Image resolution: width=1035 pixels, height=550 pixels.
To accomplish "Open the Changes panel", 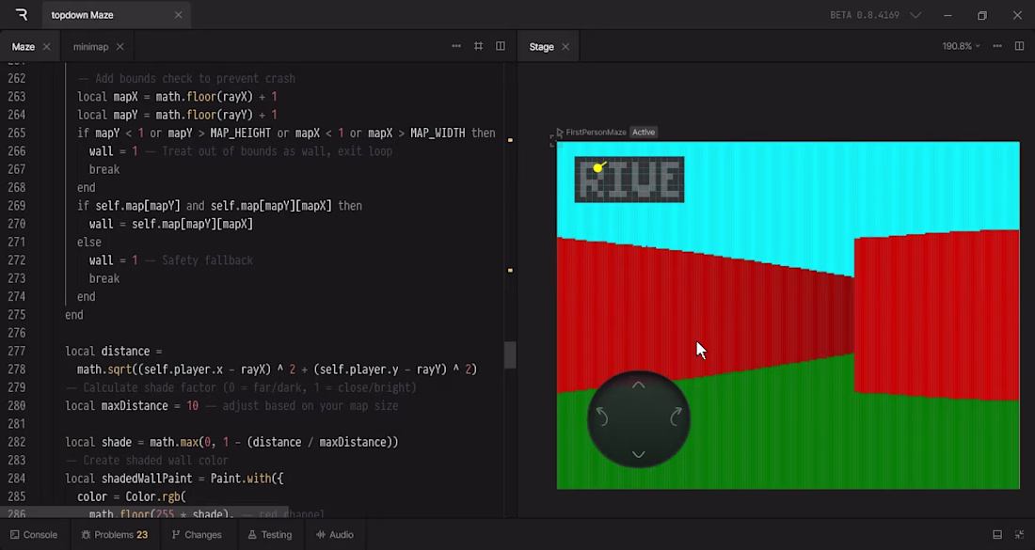I will pos(197,535).
